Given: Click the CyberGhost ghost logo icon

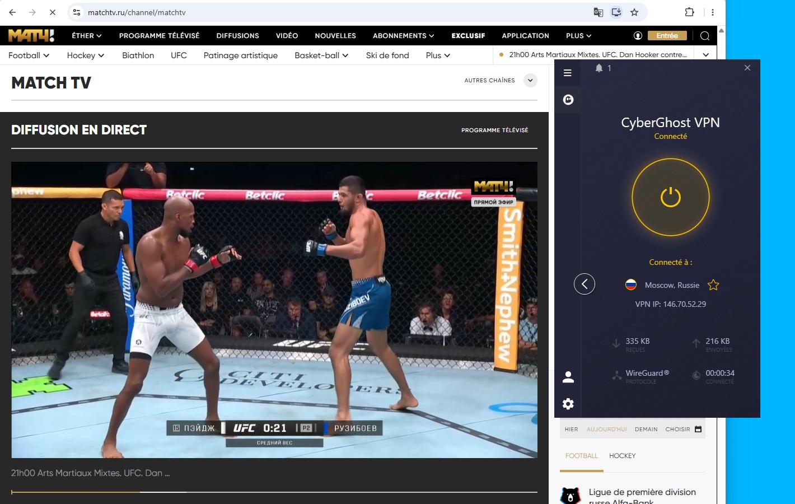Looking at the screenshot, I should 568,100.
